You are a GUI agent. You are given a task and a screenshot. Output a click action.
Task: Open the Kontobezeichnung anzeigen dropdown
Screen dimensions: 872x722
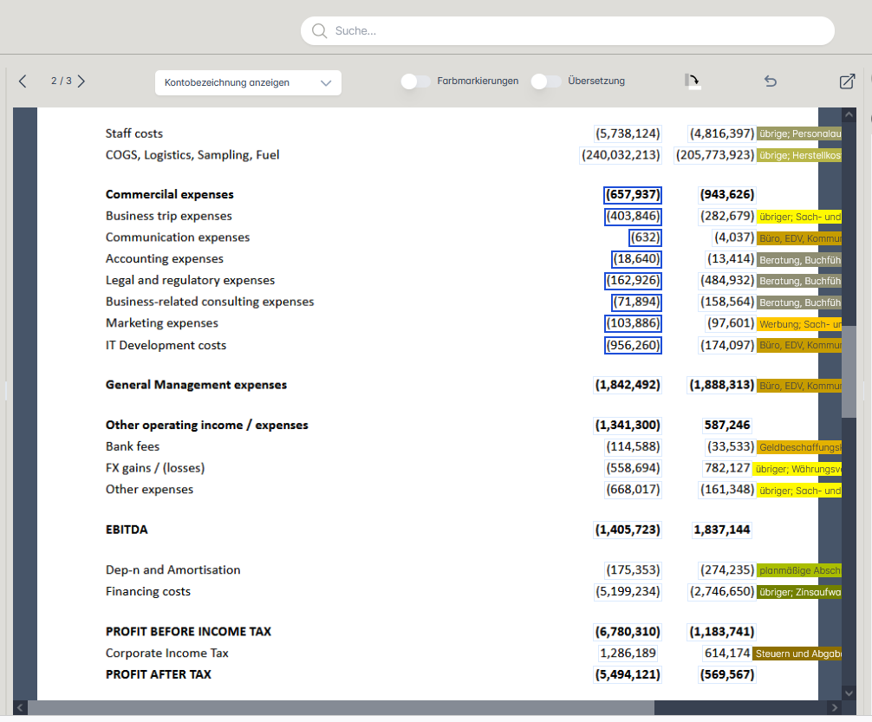pyautogui.click(x=248, y=83)
